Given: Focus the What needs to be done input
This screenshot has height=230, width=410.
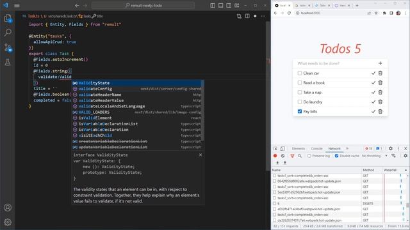Looking at the screenshot, I should (336, 63).
